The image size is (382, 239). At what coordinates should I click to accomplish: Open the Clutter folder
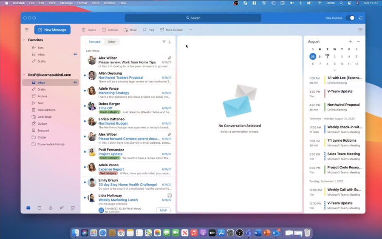(42, 137)
